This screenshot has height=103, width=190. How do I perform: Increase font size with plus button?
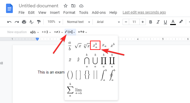pos(143,22)
